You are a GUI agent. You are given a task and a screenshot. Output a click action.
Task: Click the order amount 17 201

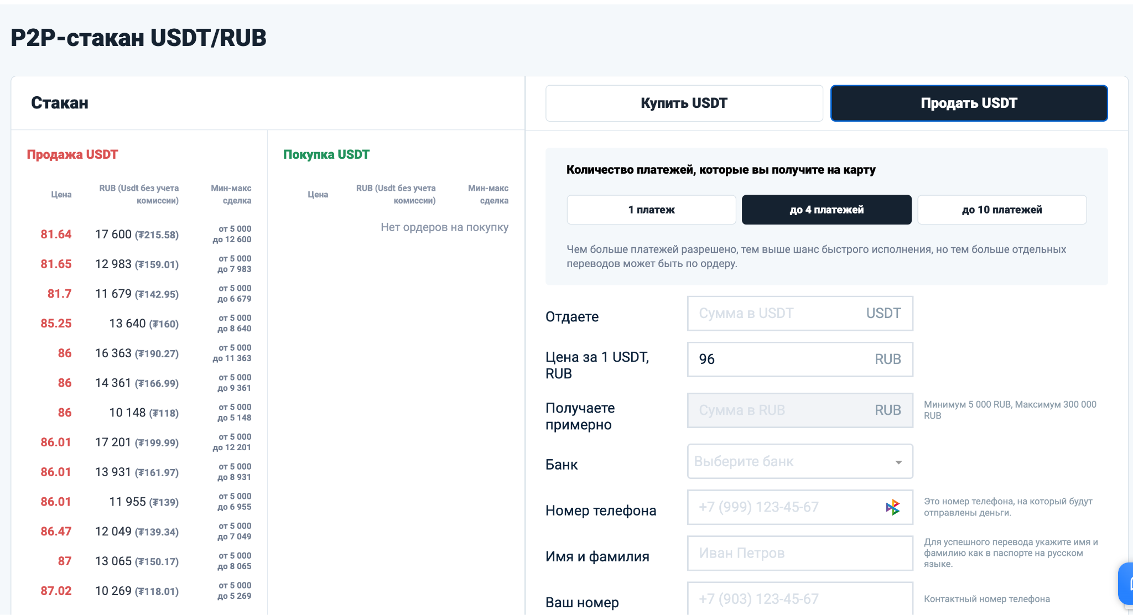click(113, 442)
